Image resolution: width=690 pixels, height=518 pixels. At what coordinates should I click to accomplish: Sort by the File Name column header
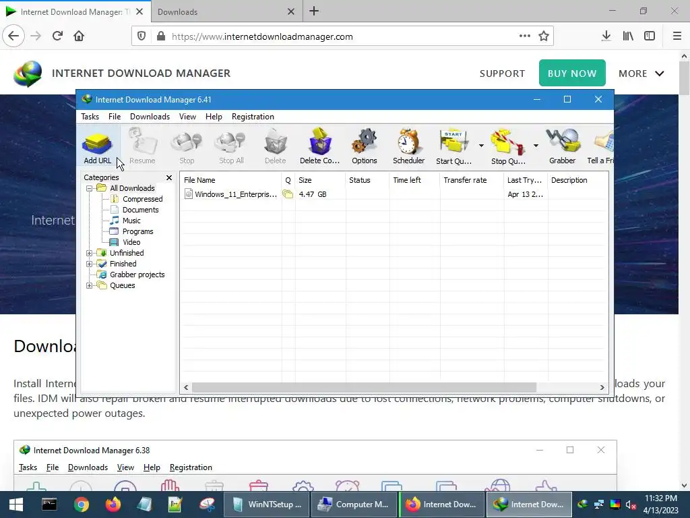[231, 180]
